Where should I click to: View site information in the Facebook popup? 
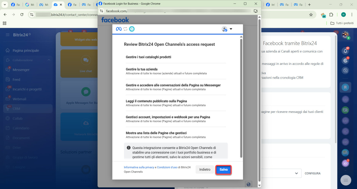(x=102, y=11)
